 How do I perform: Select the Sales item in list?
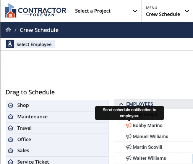click(57, 151)
